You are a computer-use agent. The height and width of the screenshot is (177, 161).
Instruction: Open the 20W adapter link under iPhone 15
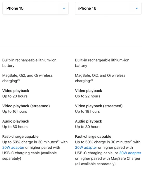coord(13,148)
